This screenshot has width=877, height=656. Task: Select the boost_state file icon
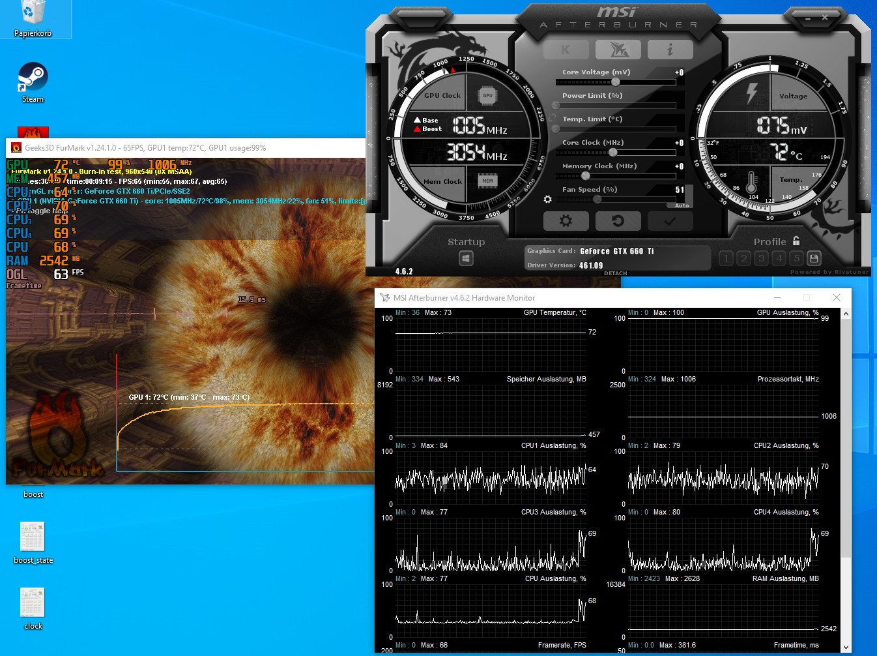point(33,543)
